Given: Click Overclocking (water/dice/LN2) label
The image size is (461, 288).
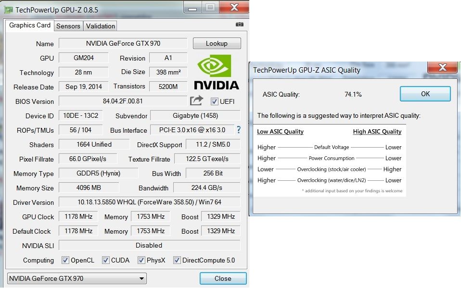Looking at the screenshot, I should pyautogui.click(x=332, y=180).
